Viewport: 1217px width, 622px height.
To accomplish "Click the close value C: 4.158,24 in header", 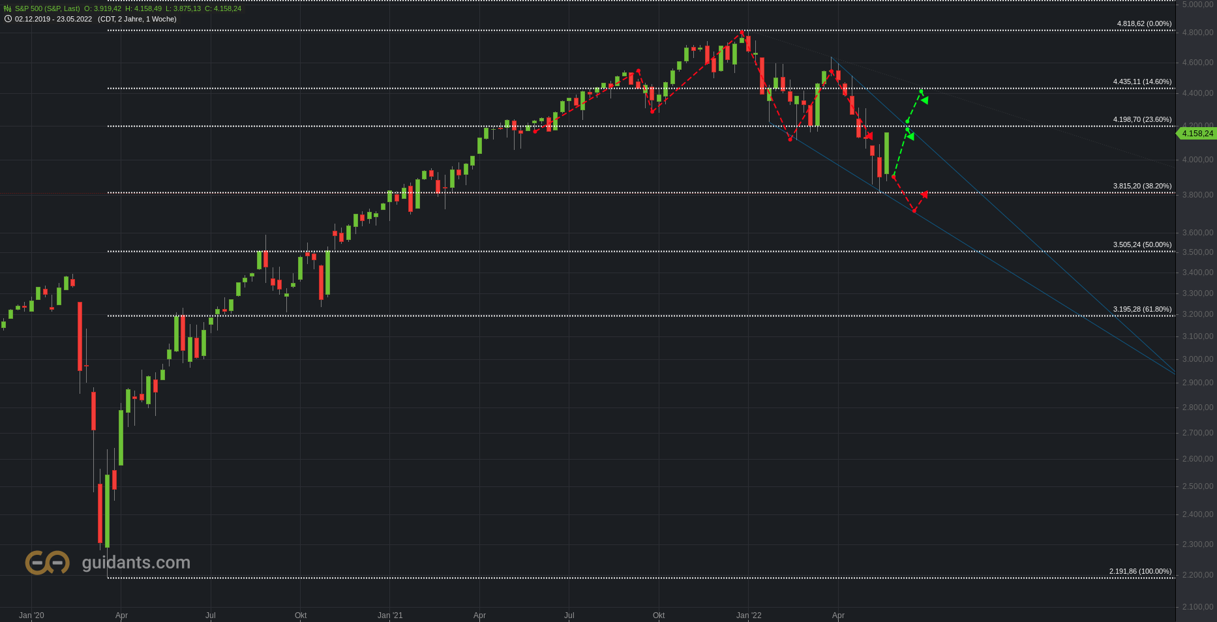I will tap(223, 8).
